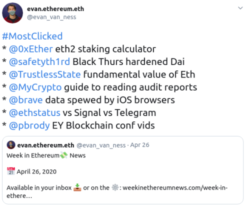Visit the @TrustlessState profile mention
Screen dimensions: 250x209
tap(45, 74)
